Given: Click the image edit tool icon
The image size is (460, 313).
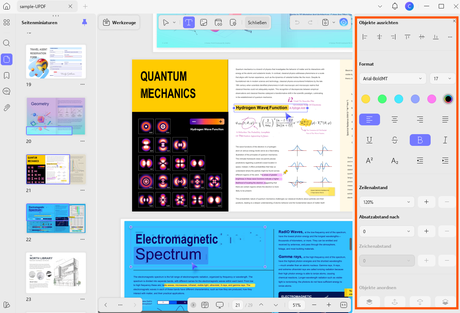Looking at the screenshot, I should [204, 22].
